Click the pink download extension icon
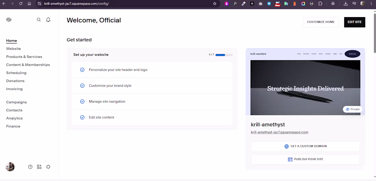This screenshot has width=376, height=181. click(x=226, y=4)
